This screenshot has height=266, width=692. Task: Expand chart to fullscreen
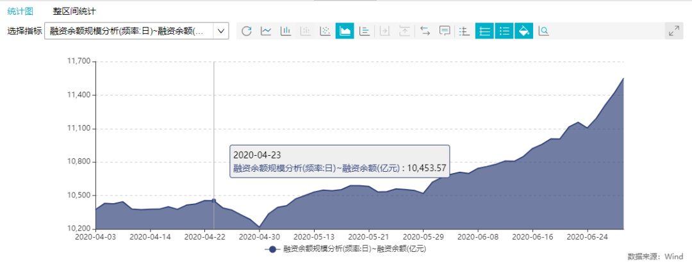pos(674,31)
